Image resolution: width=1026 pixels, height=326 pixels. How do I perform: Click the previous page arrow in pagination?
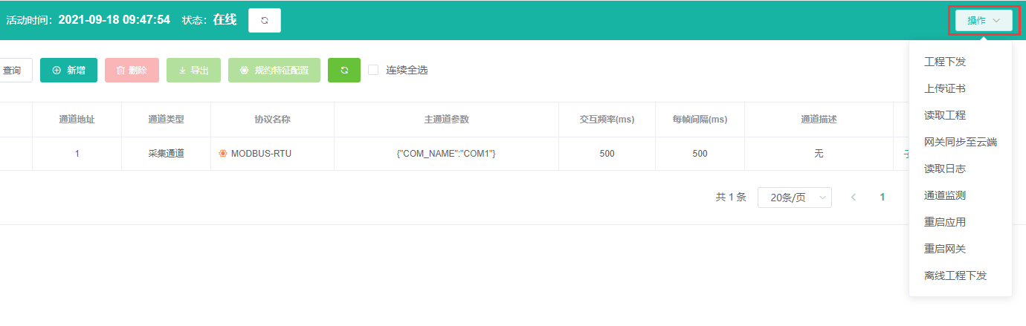(x=853, y=198)
